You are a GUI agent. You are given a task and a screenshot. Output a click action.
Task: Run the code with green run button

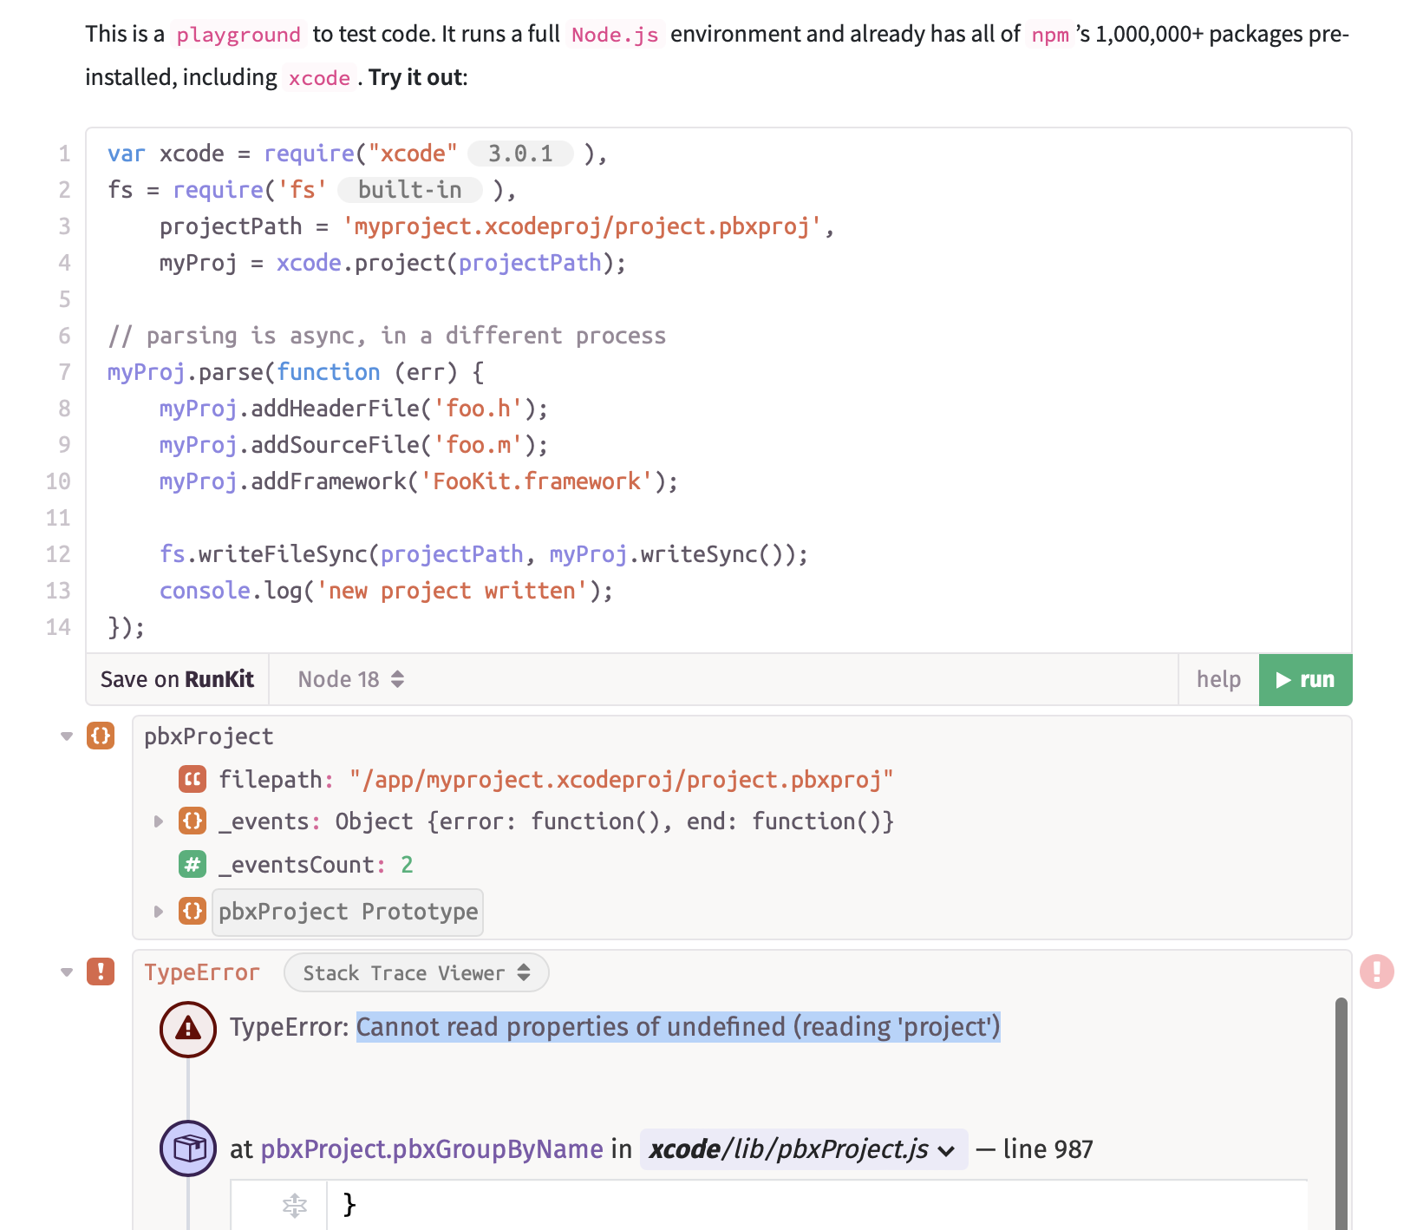tap(1305, 679)
